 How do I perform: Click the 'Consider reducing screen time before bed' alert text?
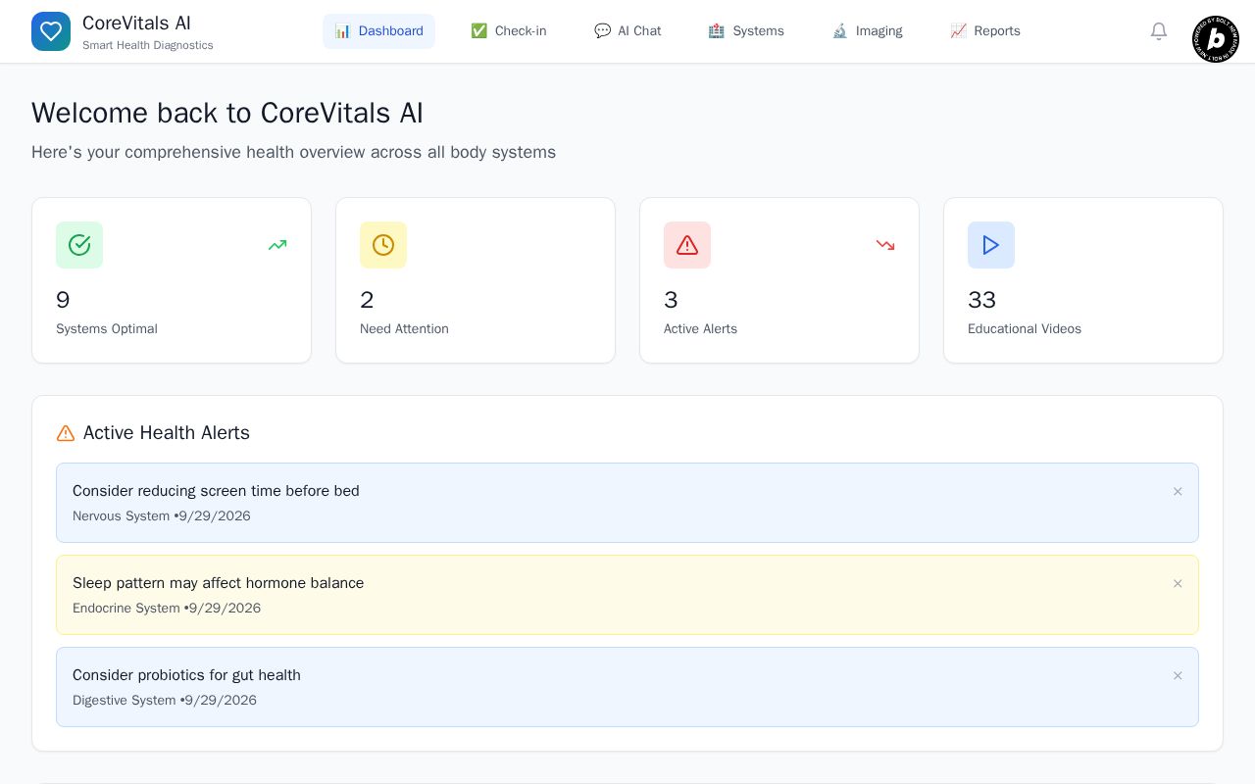point(216,491)
